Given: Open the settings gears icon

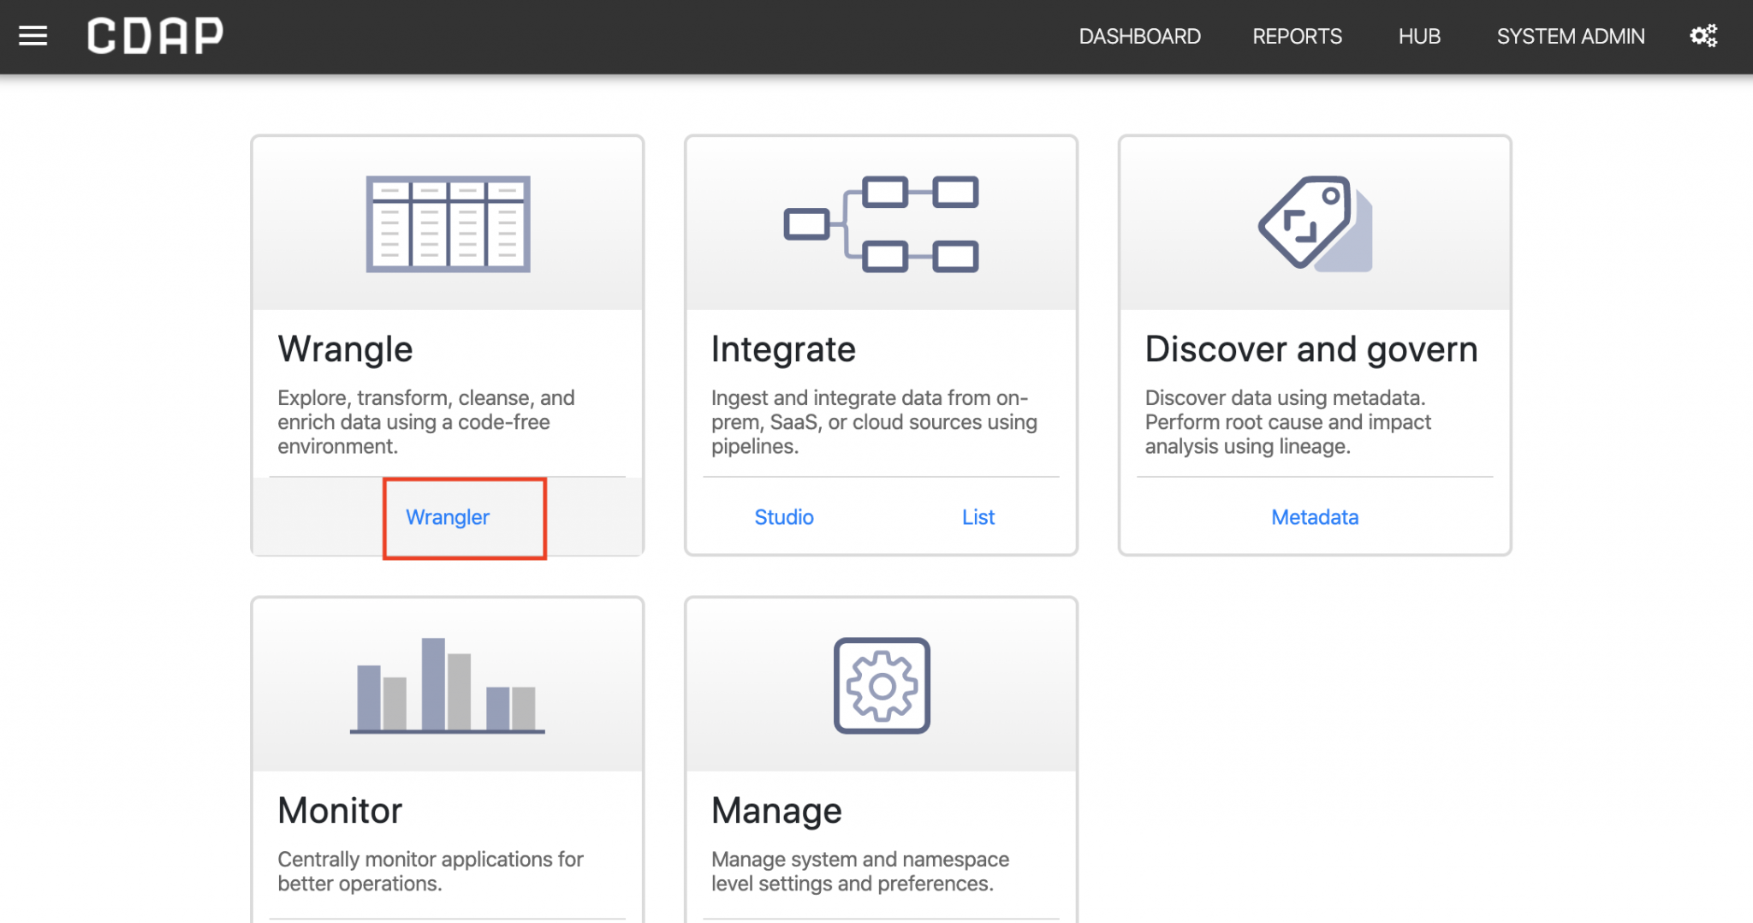Looking at the screenshot, I should click(x=1702, y=36).
